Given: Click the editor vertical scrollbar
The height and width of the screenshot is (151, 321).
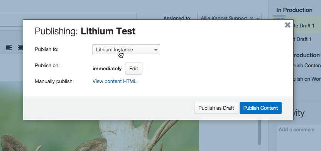Looking at the screenshot, I should (x=259, y=132).
